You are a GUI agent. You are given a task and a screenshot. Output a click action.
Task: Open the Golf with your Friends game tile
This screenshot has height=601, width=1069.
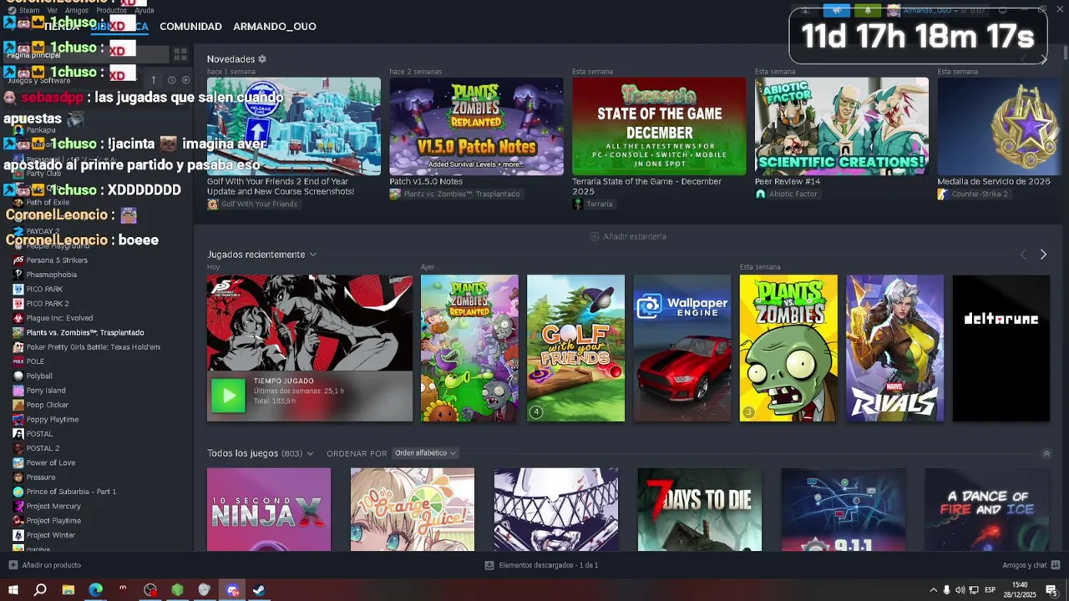tap(575, 348)
